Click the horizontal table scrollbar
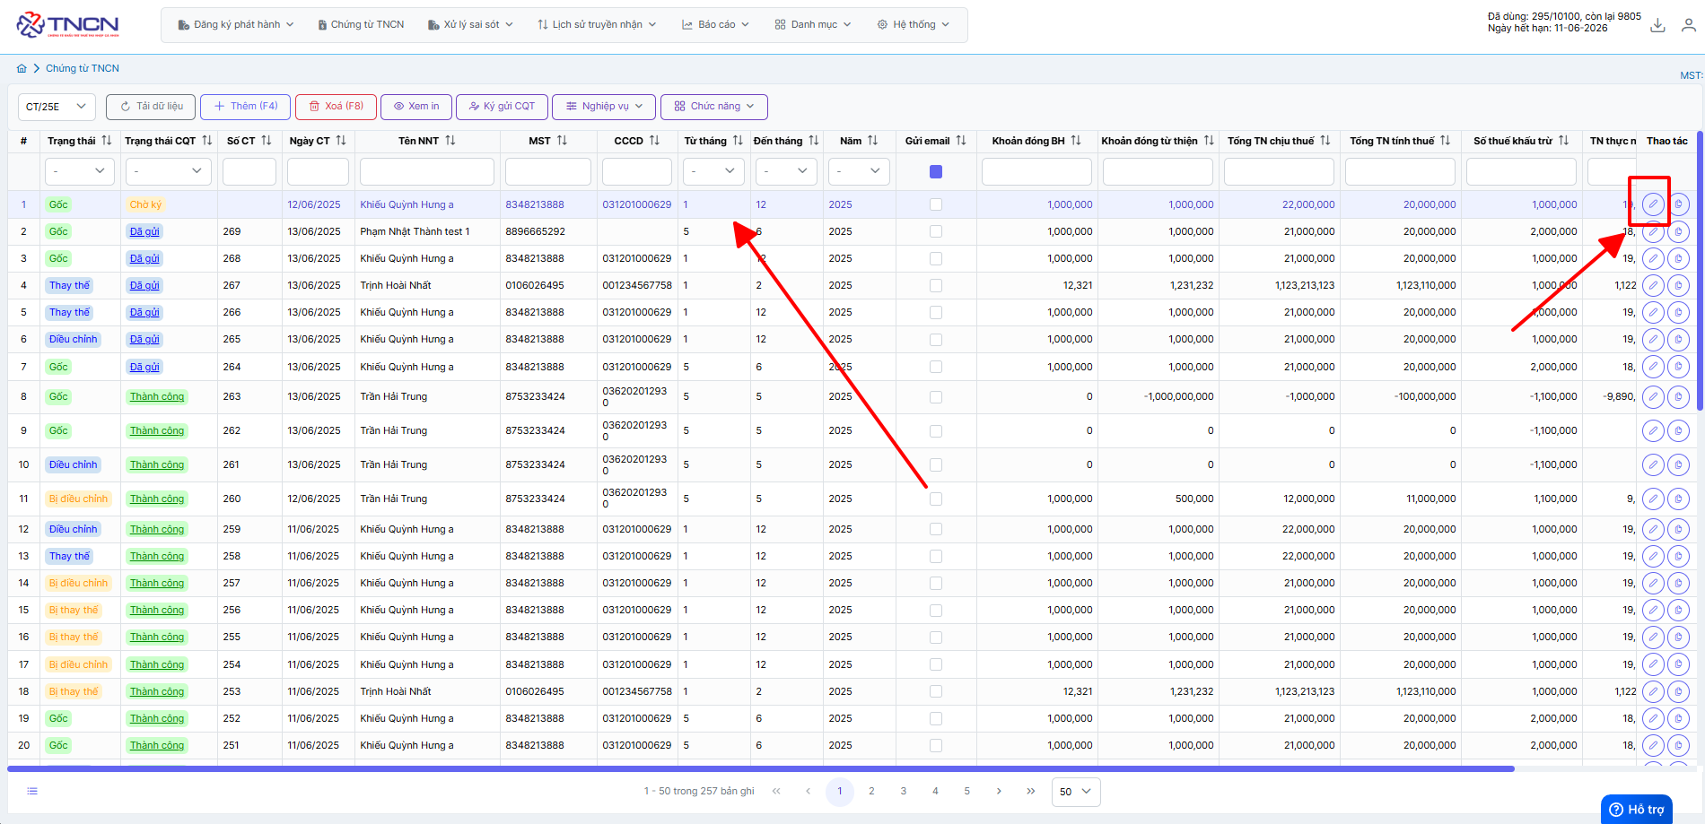Viewport: 1705px width, 824px height. click(761, 768)
